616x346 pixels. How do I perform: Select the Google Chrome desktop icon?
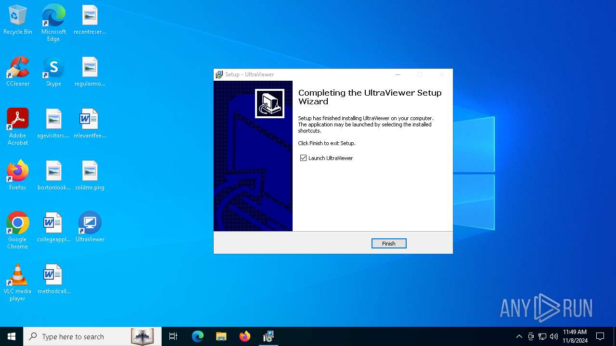(x=18, y=231)
